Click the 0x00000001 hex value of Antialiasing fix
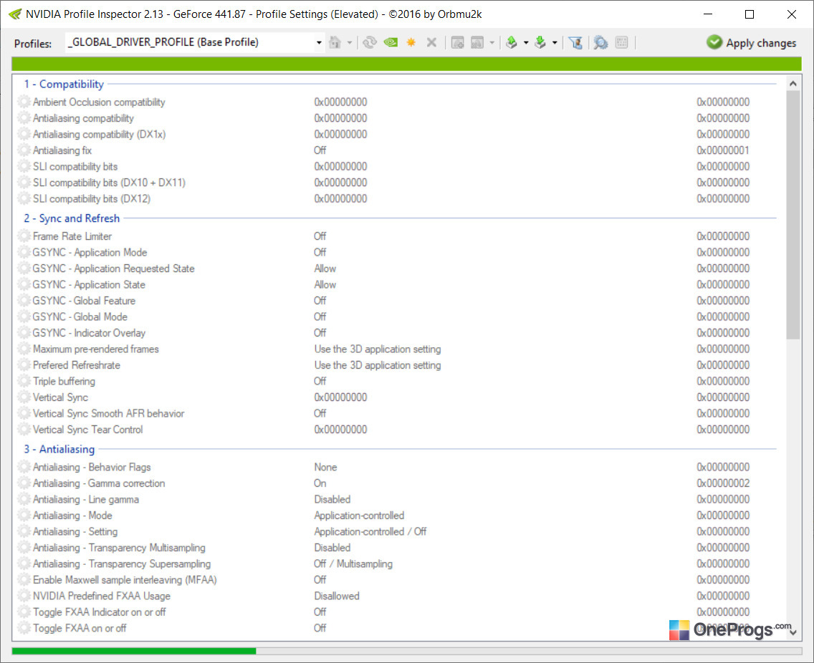814x663 pixels. click(x=723, y=150)
